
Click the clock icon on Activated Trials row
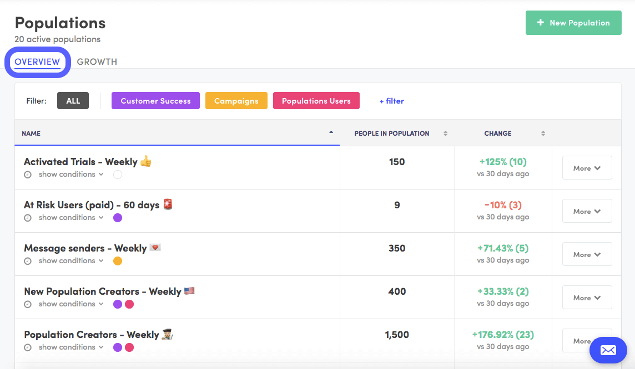tap(28, 174)
